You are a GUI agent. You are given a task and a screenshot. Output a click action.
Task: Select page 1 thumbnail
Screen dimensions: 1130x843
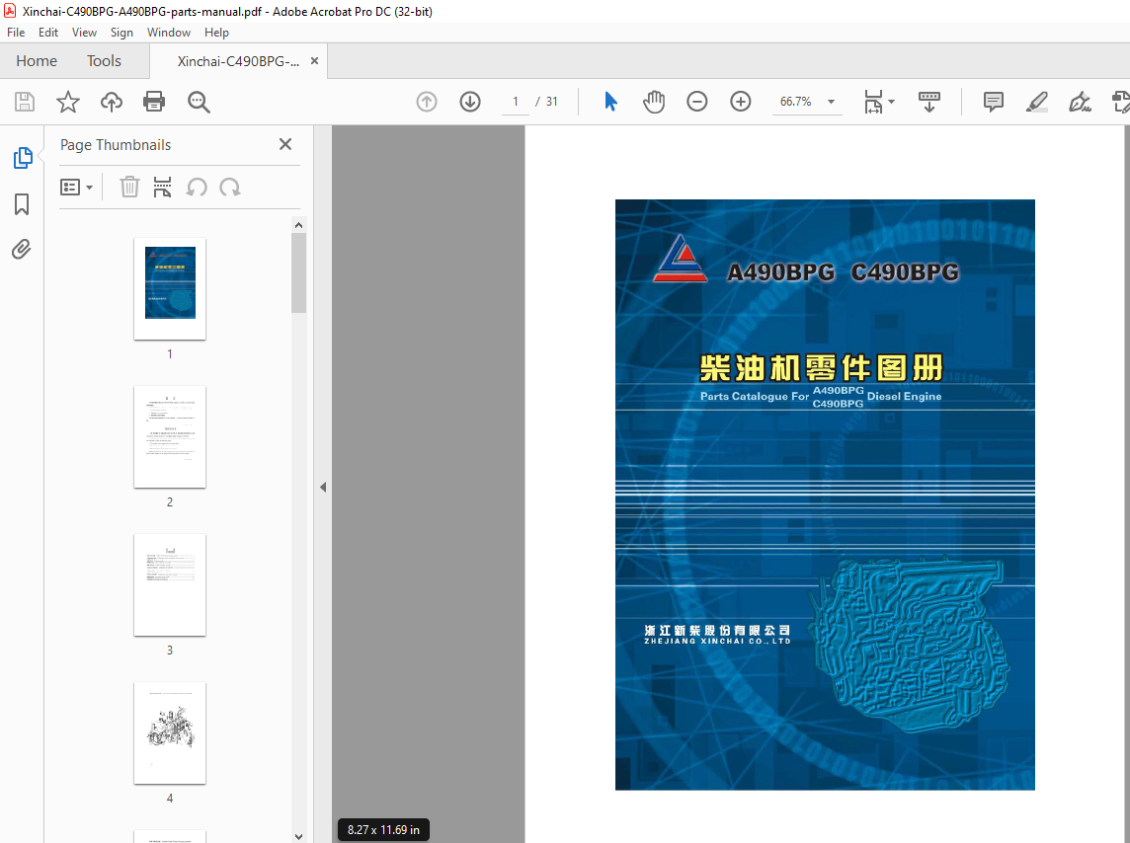pyautogui.click(x=170, y=288)
